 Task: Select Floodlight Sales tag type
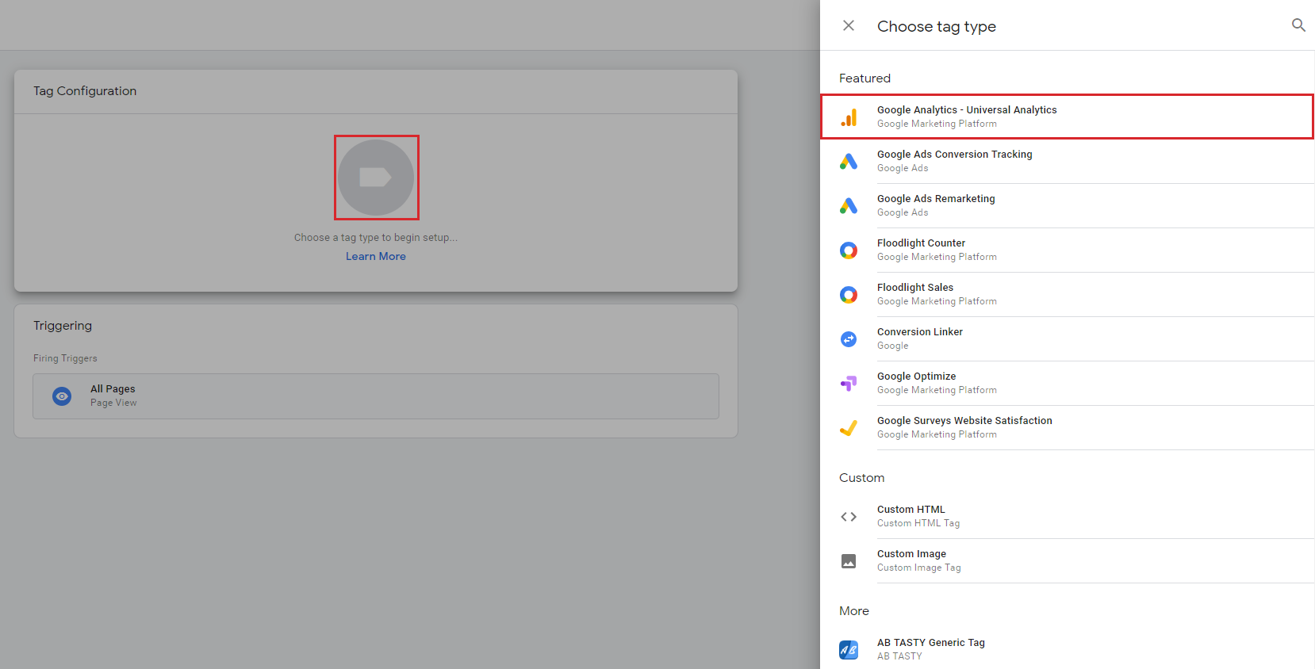(1067, 295)
